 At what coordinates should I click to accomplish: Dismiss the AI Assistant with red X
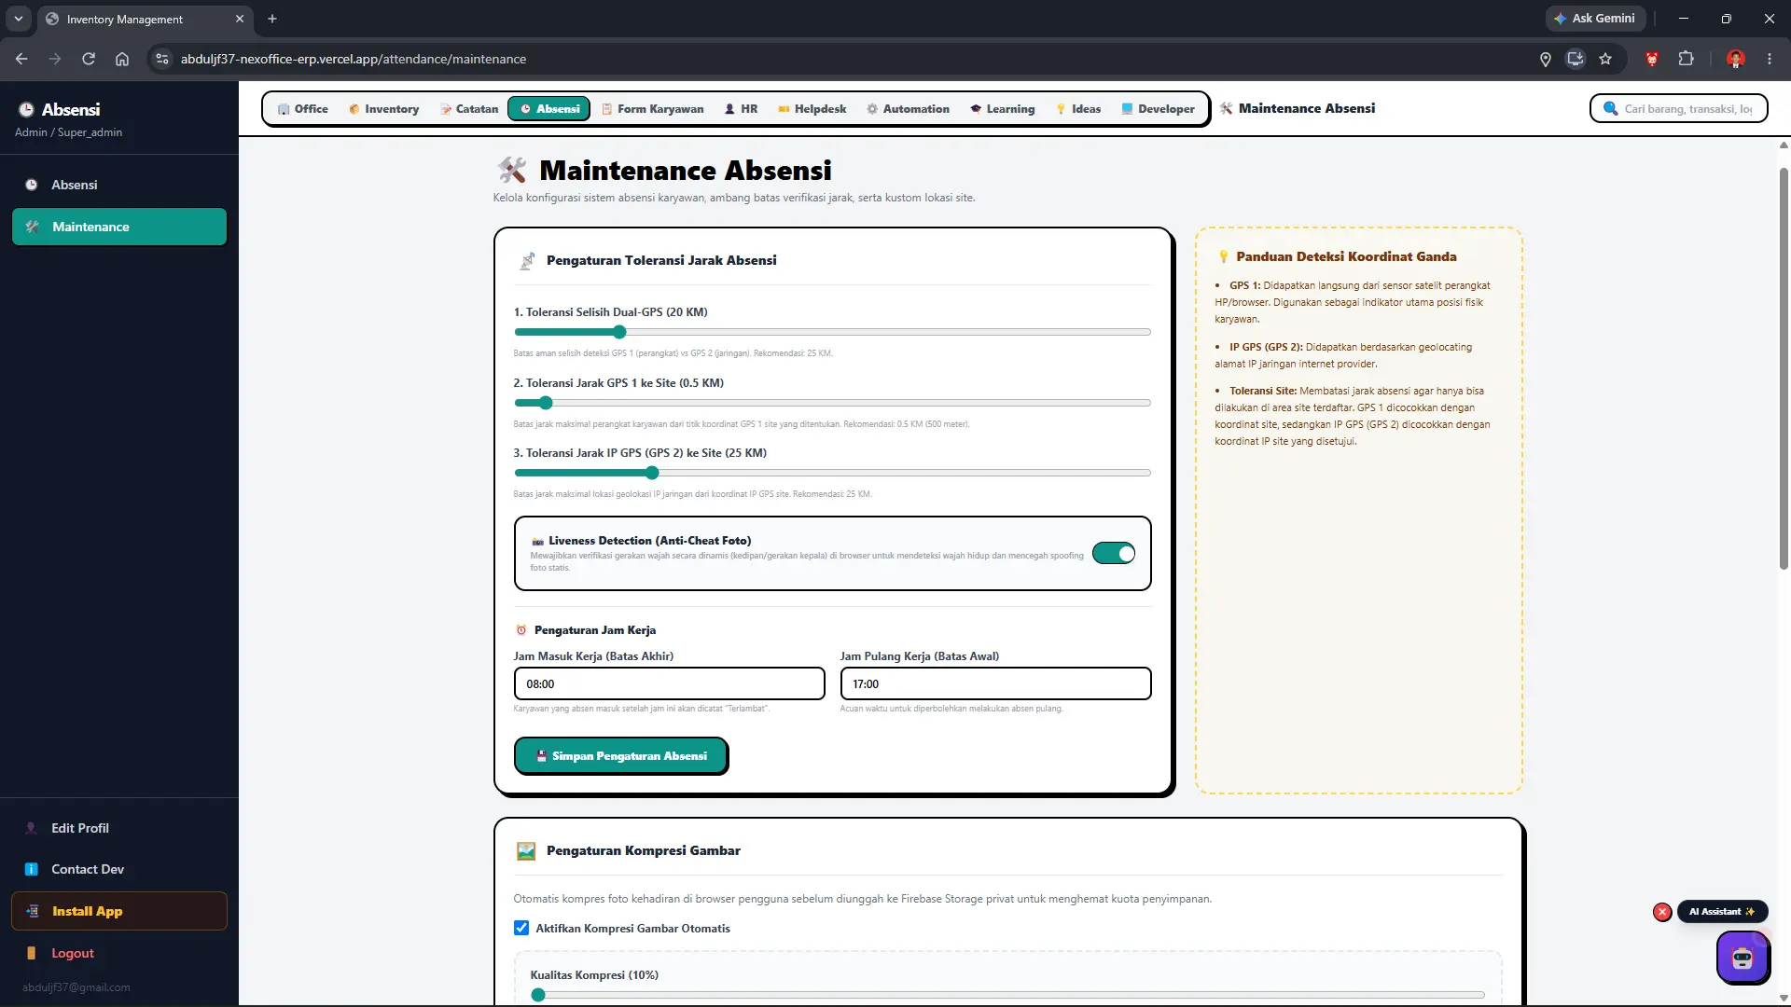(x=1662, y=912)
